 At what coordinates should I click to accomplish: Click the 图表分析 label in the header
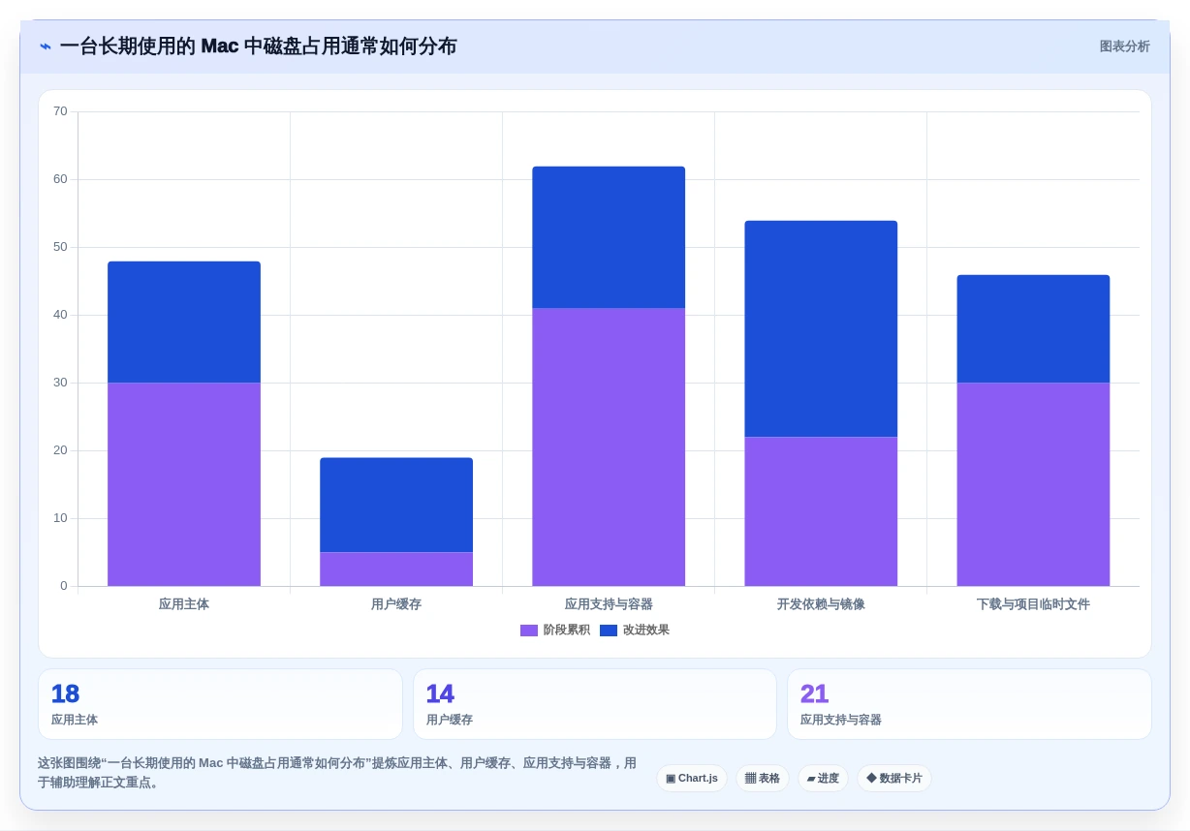[x=1124, y=46]
